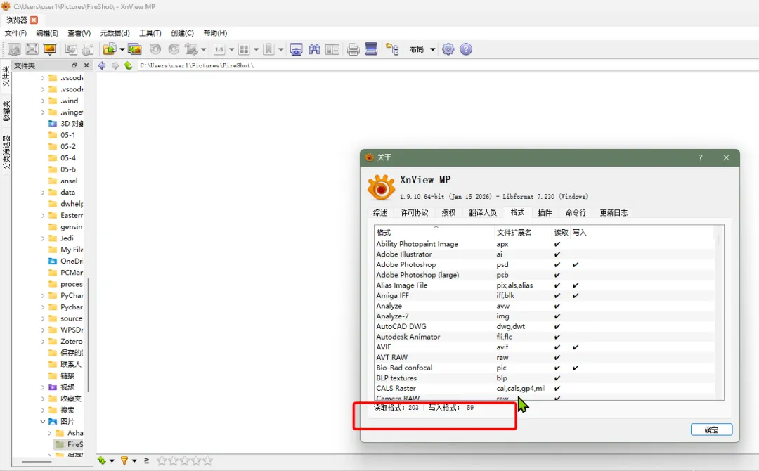Viewport: 759px width, 471px height.
Task: Click the bookmark tag toolbar icon
Action: coord(268,49)
